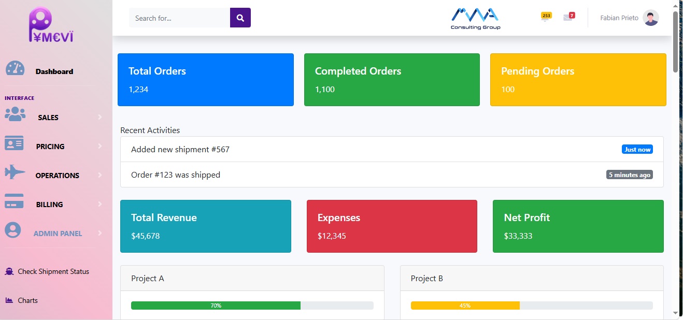
Task: Type in the 'Search for...' field
Action: (x=179, y=18)
